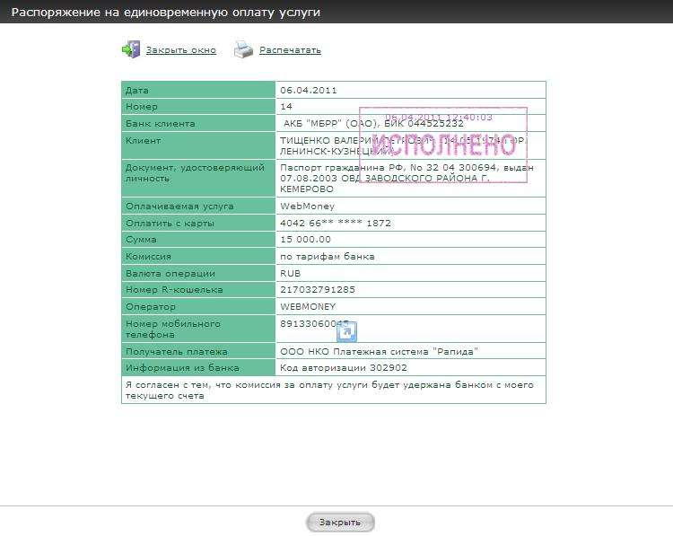Click the 'Оплачиваемая услуга' label

(x=179, y=206)
